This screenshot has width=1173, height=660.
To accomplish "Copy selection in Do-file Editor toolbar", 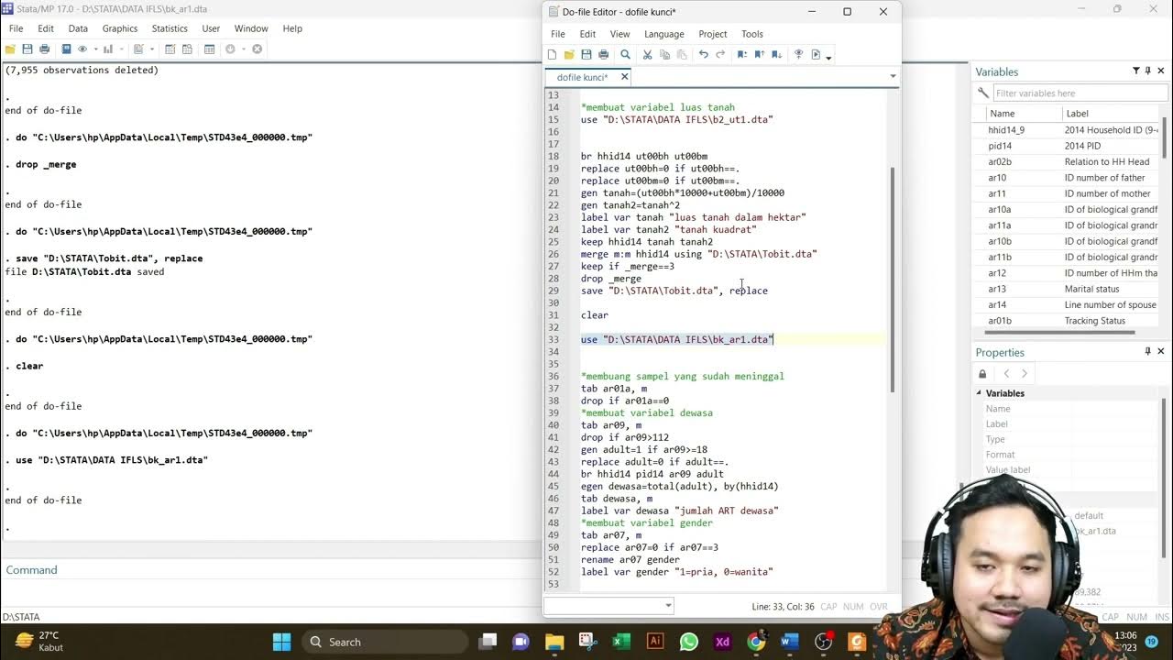I will [x=664, y=55].
